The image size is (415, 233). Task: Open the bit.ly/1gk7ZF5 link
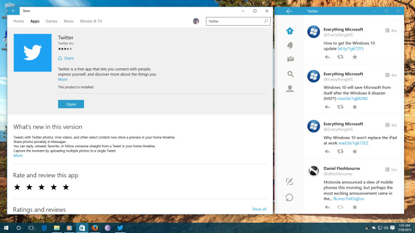point(351,49)
